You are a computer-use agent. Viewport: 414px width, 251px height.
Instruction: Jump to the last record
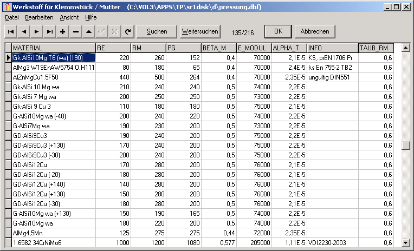coord(50,31)
